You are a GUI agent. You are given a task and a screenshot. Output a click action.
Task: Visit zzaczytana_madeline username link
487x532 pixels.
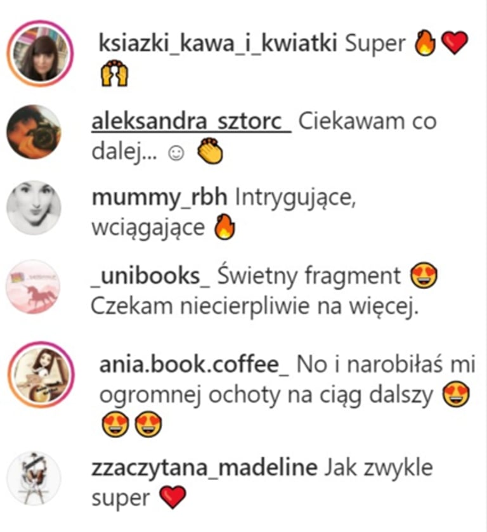[x=205, y=468]
